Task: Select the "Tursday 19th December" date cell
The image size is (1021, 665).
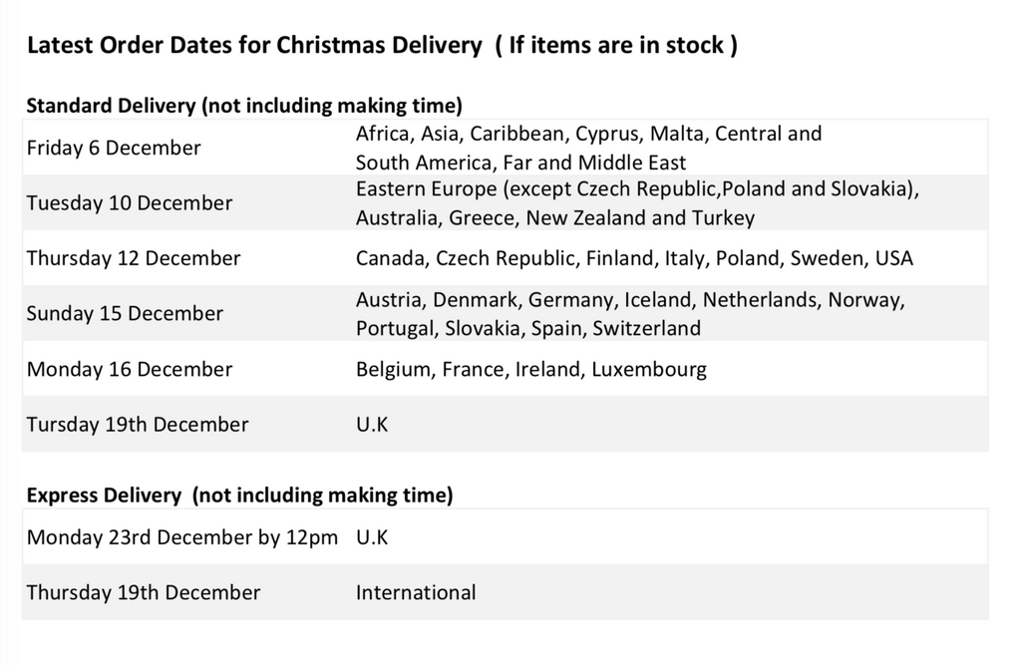Action: point(138,425)
